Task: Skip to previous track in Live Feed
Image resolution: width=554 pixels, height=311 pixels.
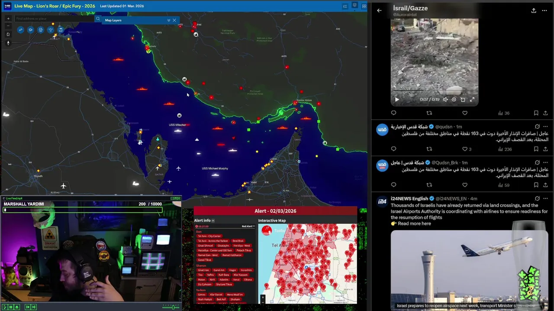Action: 27,307
